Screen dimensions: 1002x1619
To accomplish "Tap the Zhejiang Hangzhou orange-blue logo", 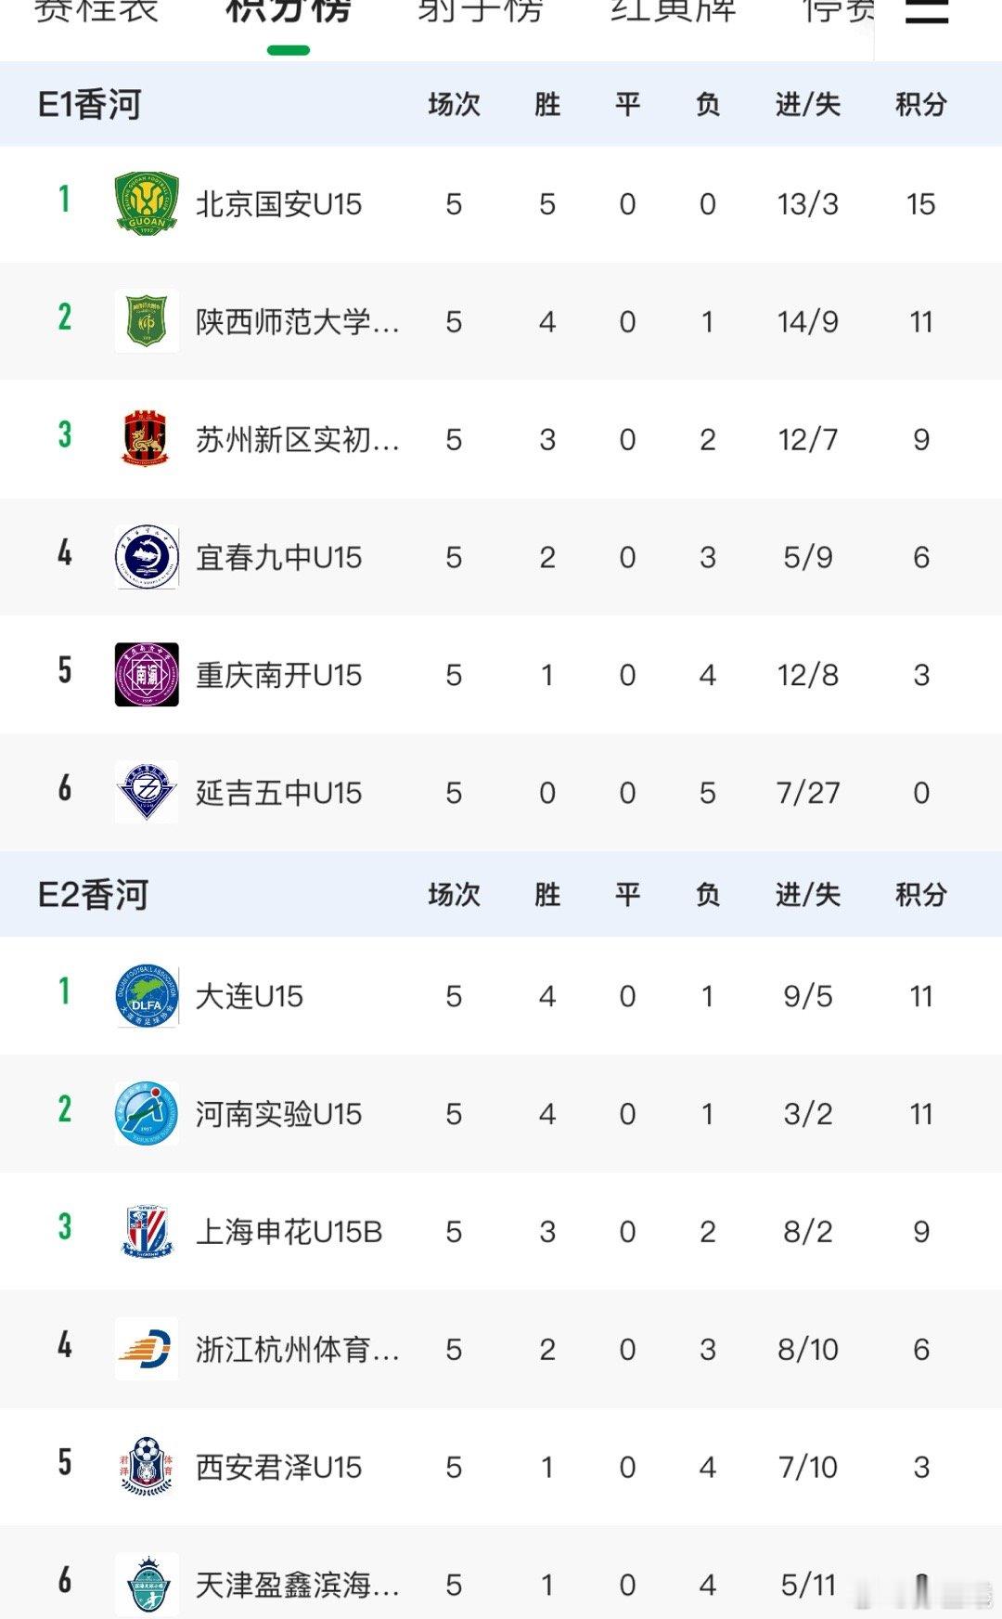I will click(x=147, y=1349).
